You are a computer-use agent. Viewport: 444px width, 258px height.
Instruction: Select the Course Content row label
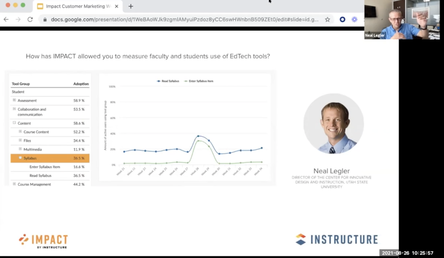pyautogui.click(x=36, y=132)
